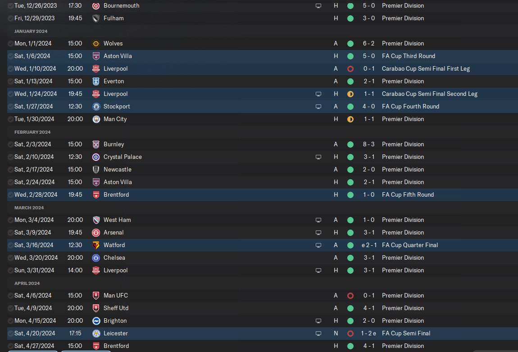Click the Watford club badge
The width and height of the screenshot is (518, 352).
click(95, 245)
